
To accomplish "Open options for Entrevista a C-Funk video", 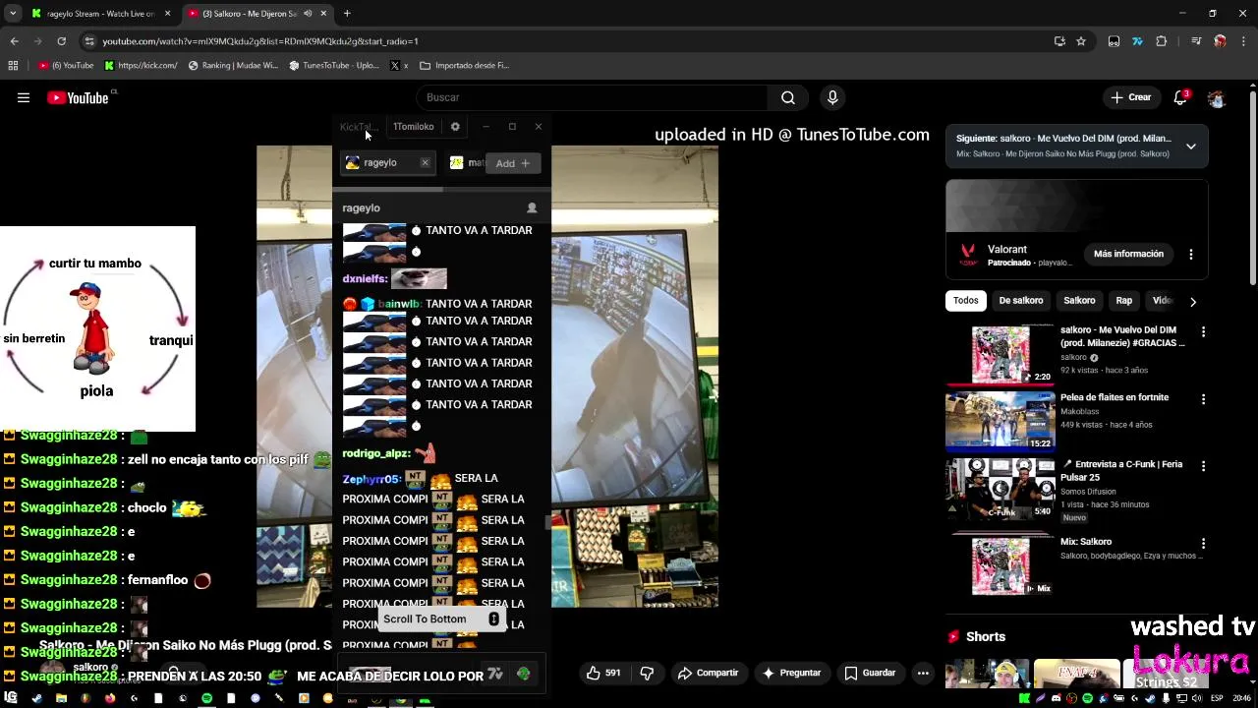I will click(x=1203, y=466).
